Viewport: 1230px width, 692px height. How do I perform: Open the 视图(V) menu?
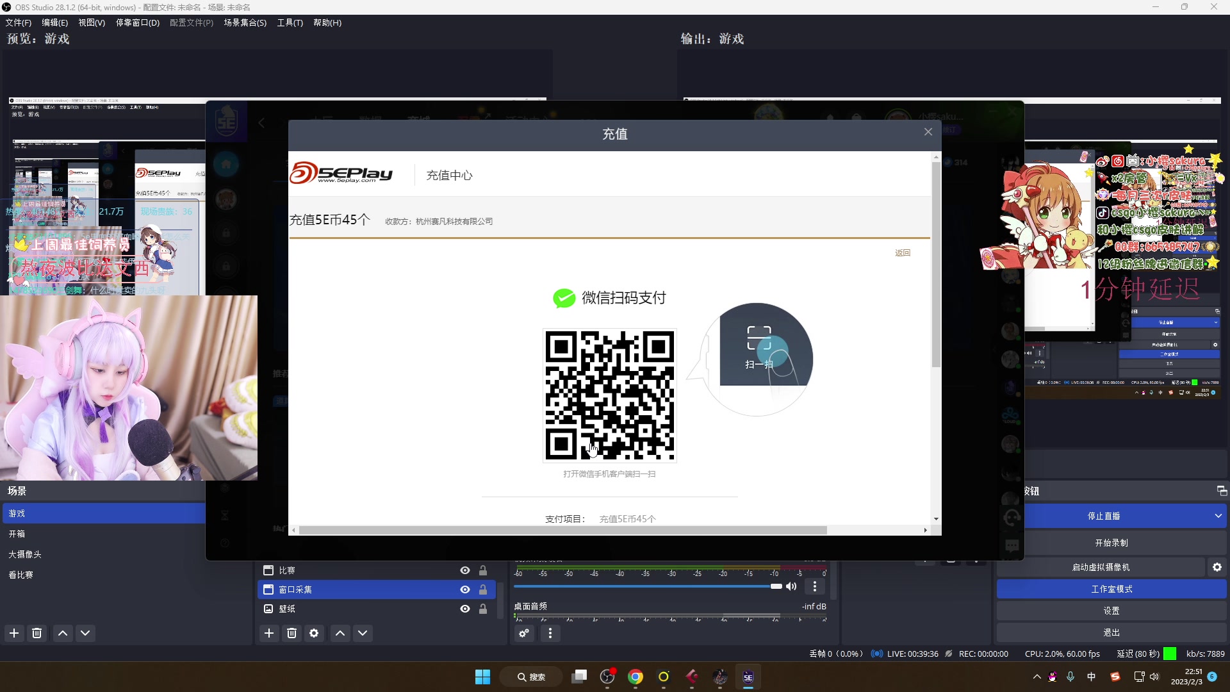pos(92,22)
